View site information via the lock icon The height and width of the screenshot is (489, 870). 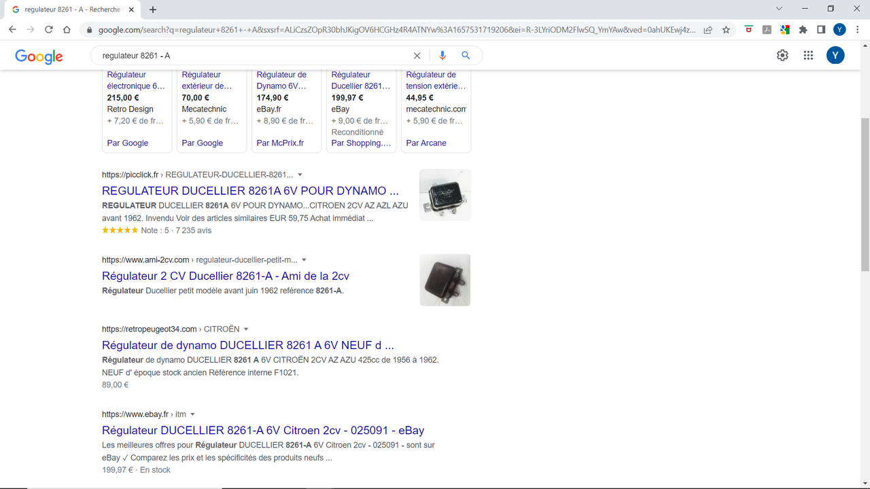88,30
